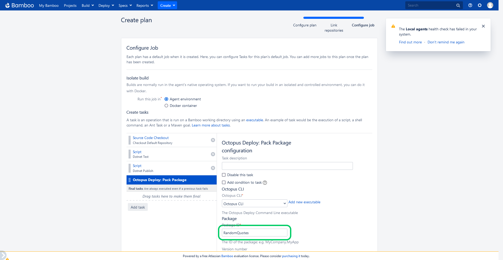Viewport: 503px width, 260px height.
Task: Open the help question mark icon
Action: [470, 5]
